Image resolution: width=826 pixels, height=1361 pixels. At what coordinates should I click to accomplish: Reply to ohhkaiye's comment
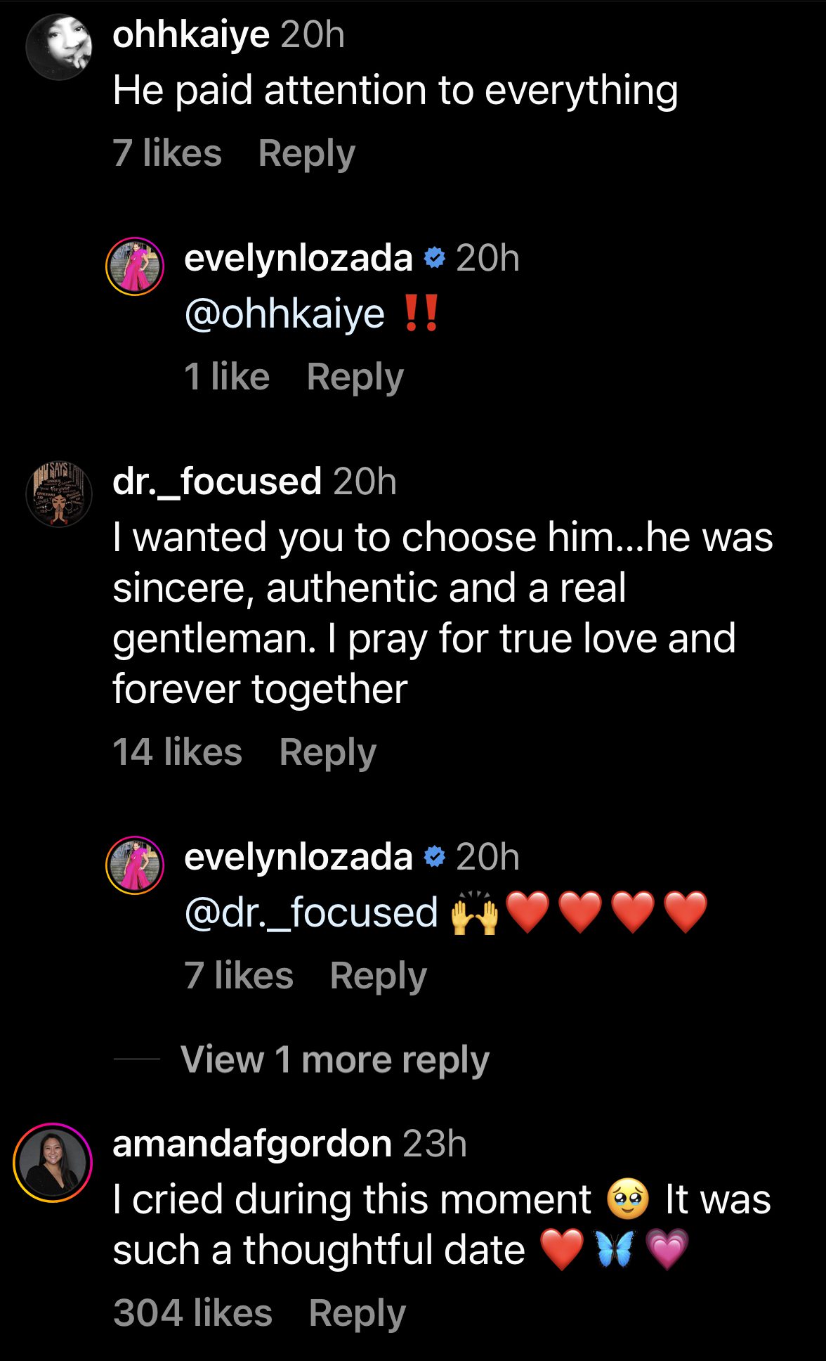(306, 153)
